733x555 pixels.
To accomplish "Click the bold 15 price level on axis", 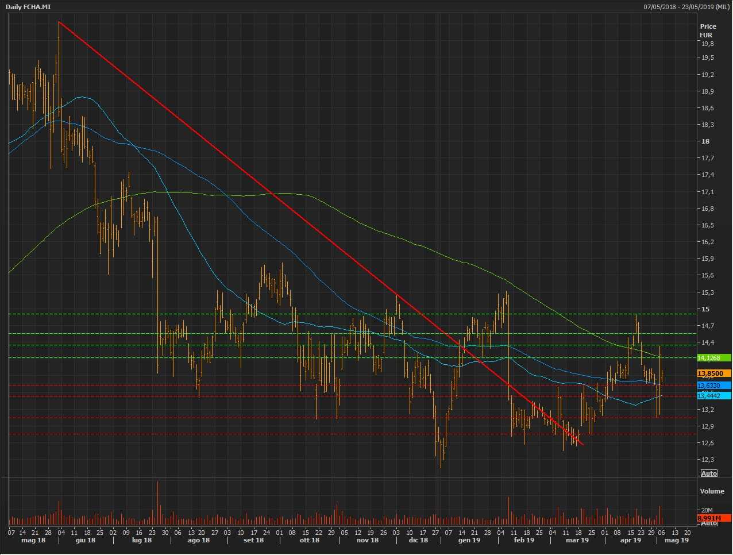I will point(705,309).
